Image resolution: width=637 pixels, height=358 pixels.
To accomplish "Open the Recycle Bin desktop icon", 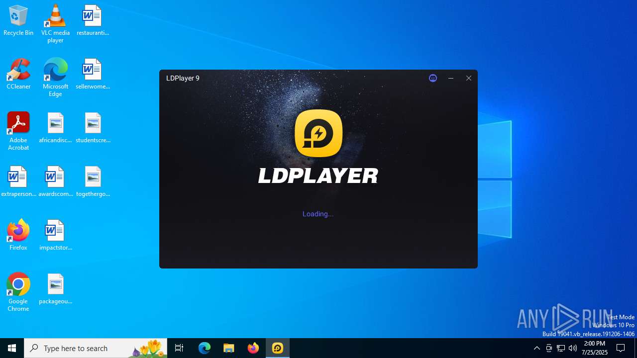I will click(18, 21).
